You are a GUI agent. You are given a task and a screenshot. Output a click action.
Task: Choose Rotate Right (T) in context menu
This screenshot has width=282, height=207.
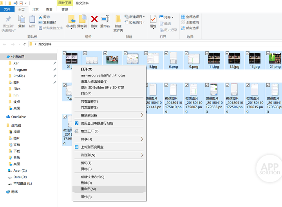(x=109, y=101)
